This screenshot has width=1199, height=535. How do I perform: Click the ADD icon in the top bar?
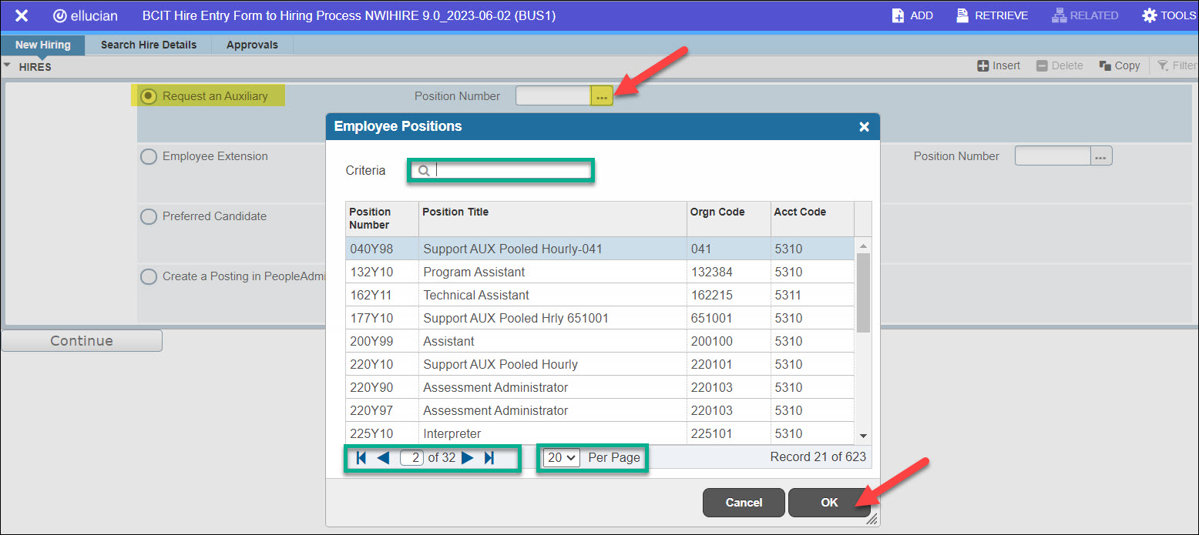pos(898,15)
